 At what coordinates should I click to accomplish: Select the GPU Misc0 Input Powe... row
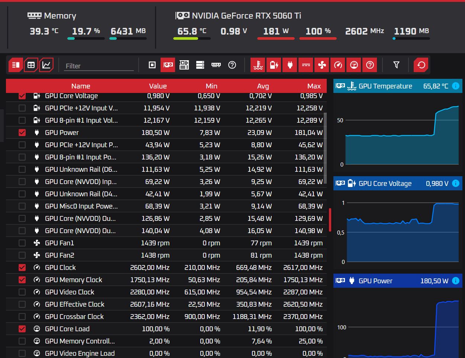(166, 206)
